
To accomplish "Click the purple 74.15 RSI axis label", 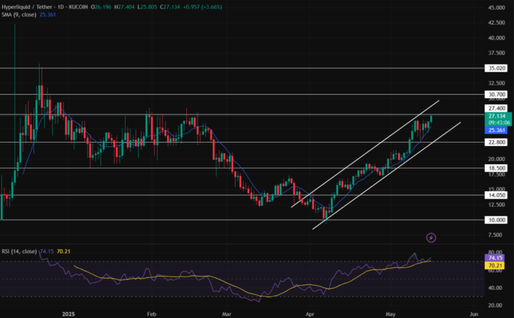I will point(495,258).
